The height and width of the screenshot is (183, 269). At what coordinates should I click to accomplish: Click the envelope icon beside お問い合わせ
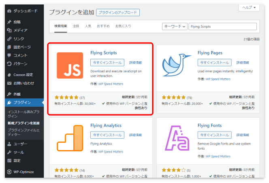tap(9, 83)
